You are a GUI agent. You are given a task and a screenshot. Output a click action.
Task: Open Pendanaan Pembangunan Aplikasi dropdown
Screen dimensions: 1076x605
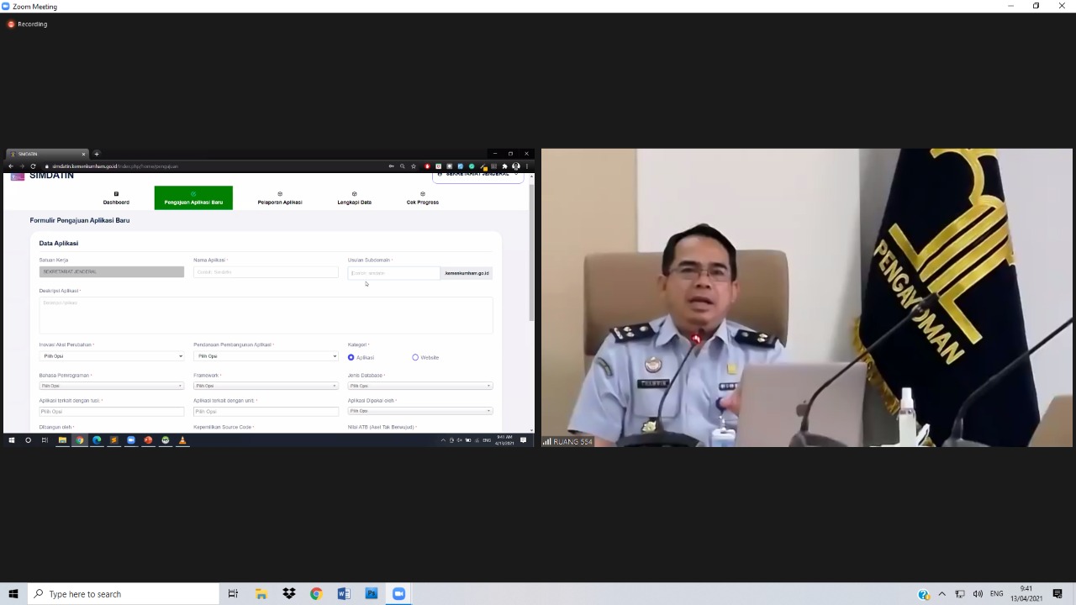click(x=266, y=356)
